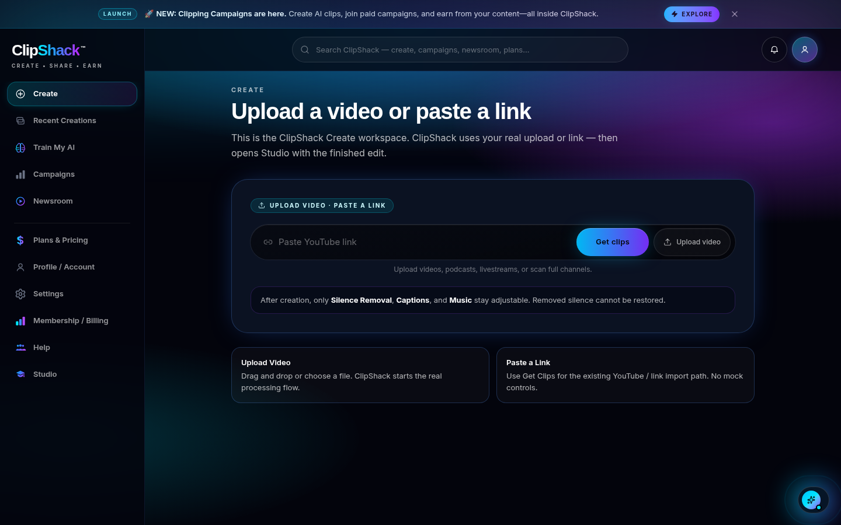Go to Settings label in sidebar
This screenshot has width=841, height=525.
(48, 294)
